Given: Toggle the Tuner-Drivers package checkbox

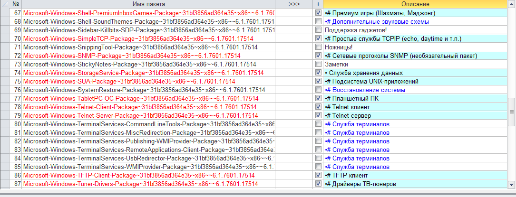Looking at the screenshot, I should (318, 184).
